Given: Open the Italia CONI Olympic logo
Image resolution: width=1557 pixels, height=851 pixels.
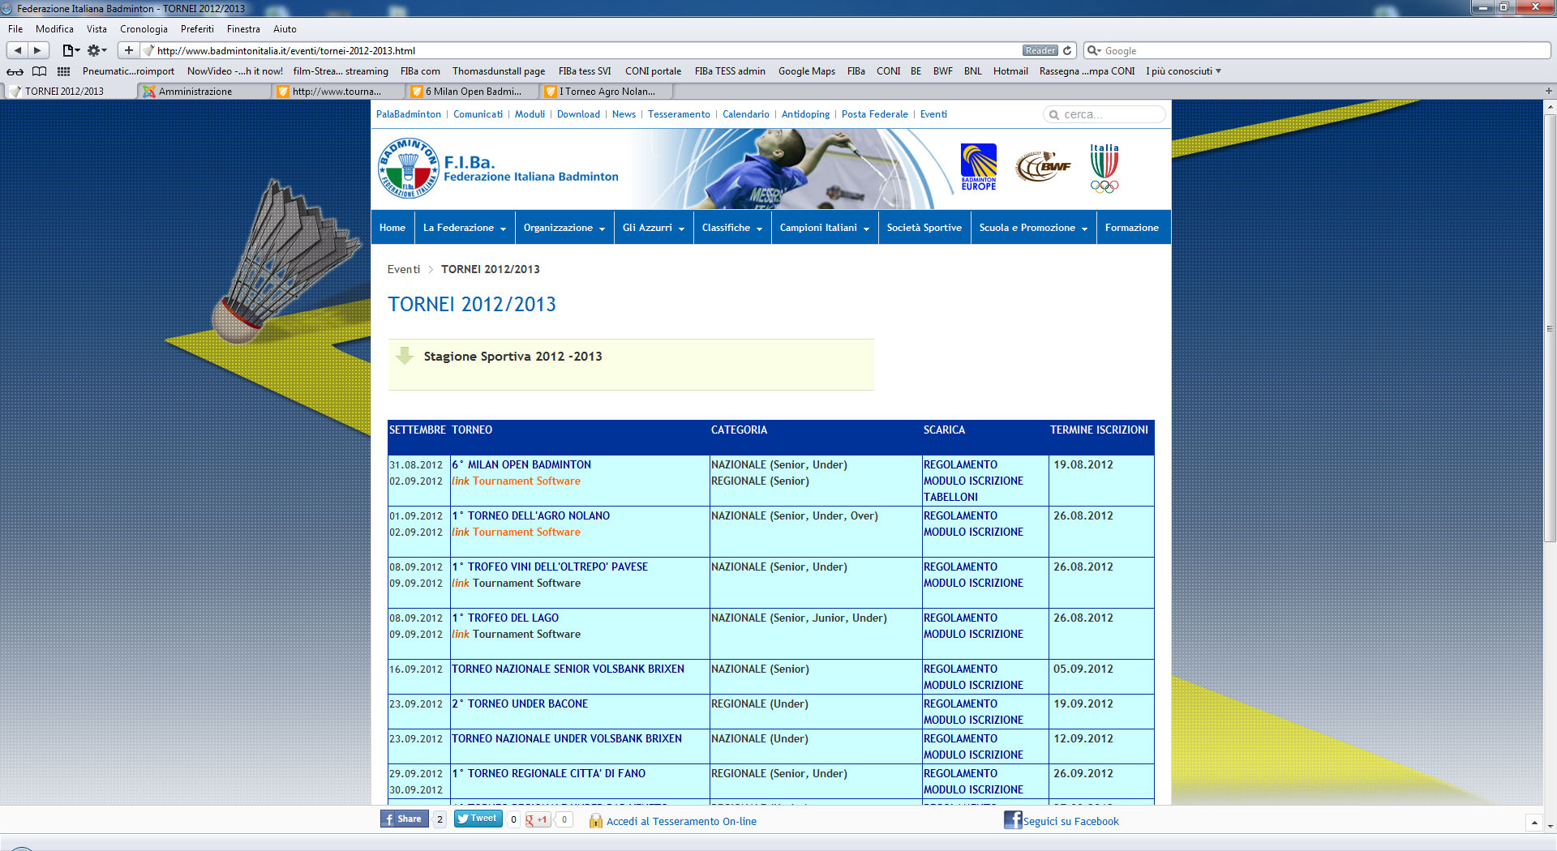Looking at the screenshot, I should (1104, 168).
